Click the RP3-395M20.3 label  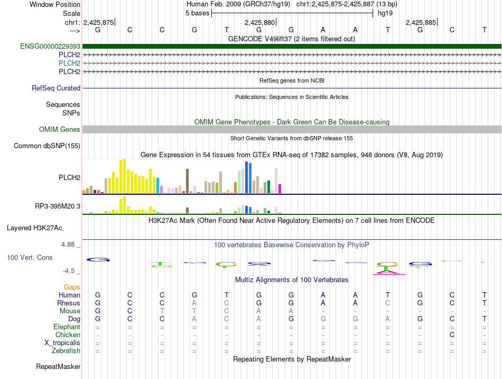pyautogui.click(x=58, y=206)
